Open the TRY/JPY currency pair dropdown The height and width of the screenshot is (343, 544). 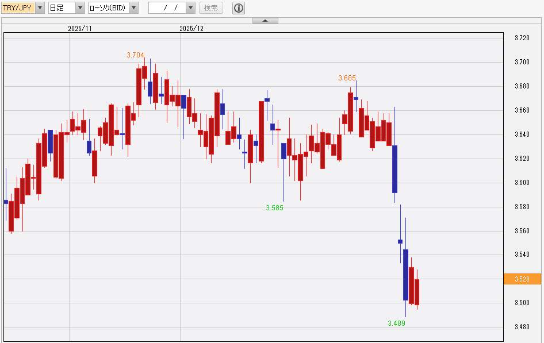click(x=40, y=7)
